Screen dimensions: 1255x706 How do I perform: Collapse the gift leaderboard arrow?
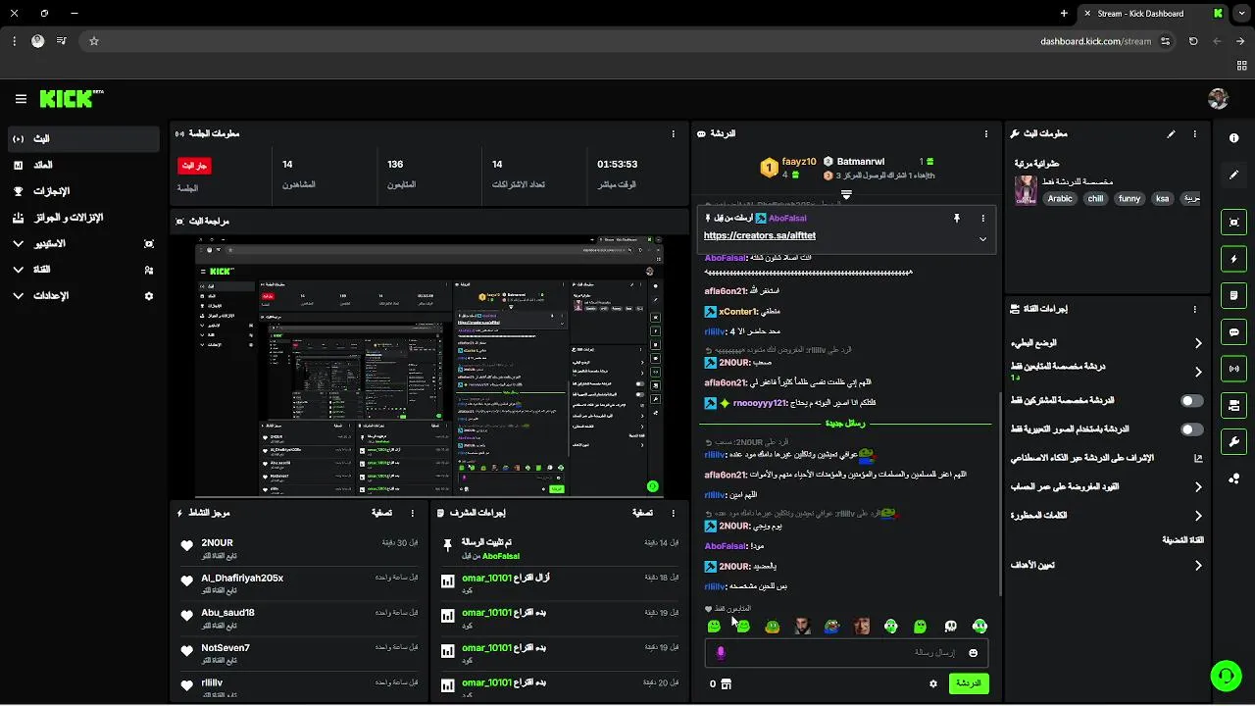(846, 195)
